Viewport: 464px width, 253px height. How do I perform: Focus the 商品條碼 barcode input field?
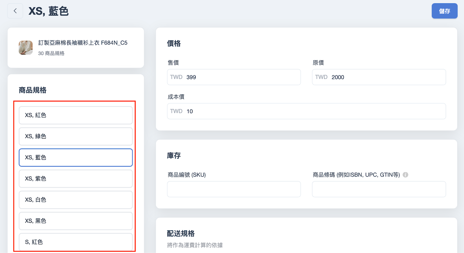coord(379,189)
